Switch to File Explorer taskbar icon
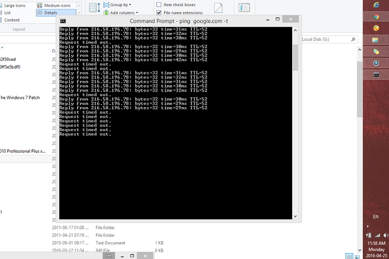Screen dimensions: 389x259 point(375,40)
